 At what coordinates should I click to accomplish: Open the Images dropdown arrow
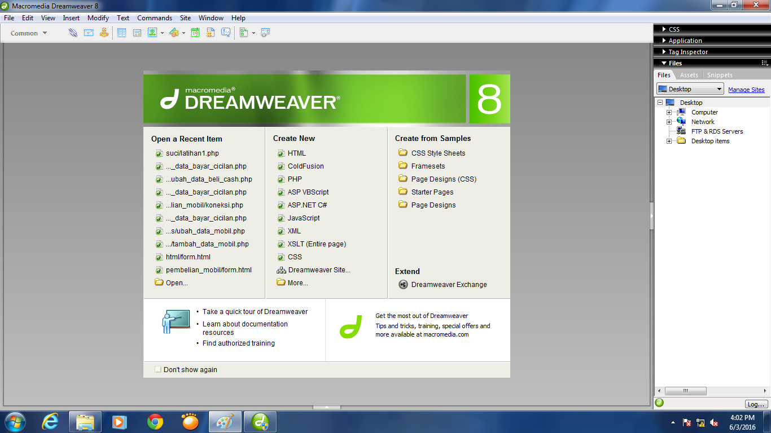tap(162, 33)
